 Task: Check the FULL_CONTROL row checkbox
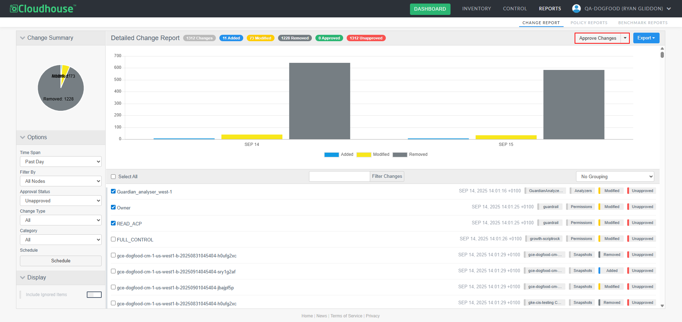pyautogui.click(x=113, y=239)
